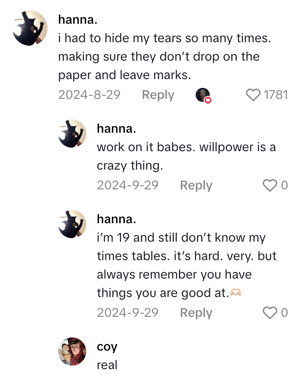The width and height of the screenshot is (299, 377).
Task: Visit coy's profile via username
Action: 107,347
